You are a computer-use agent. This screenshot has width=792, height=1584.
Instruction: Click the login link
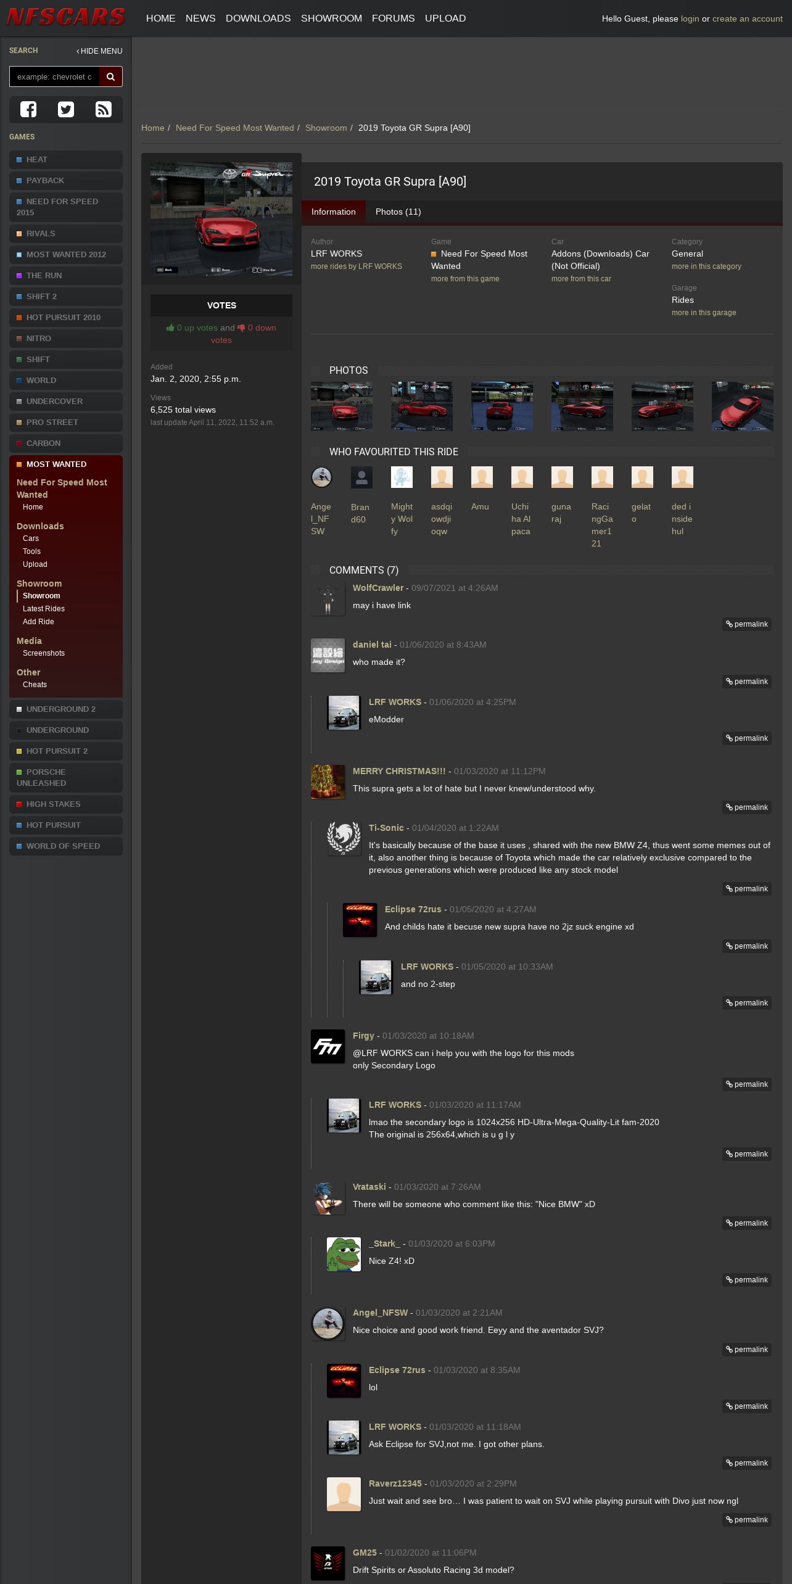point(690,19)
